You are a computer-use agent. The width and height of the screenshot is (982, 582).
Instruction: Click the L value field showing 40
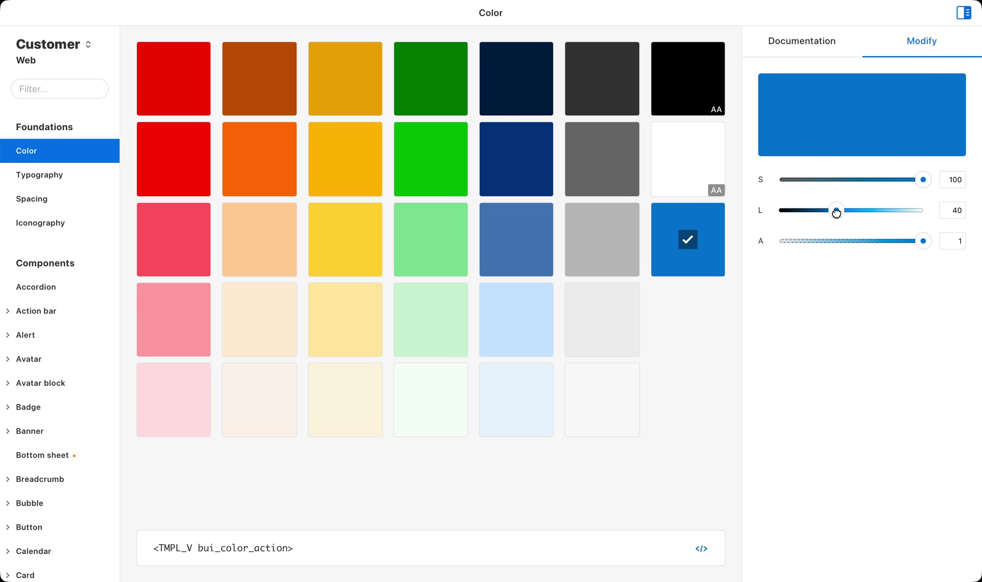952,210
